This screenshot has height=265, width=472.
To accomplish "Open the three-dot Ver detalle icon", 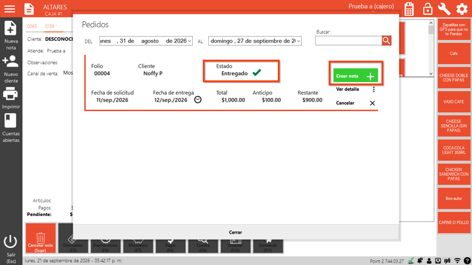I will 373,90.
